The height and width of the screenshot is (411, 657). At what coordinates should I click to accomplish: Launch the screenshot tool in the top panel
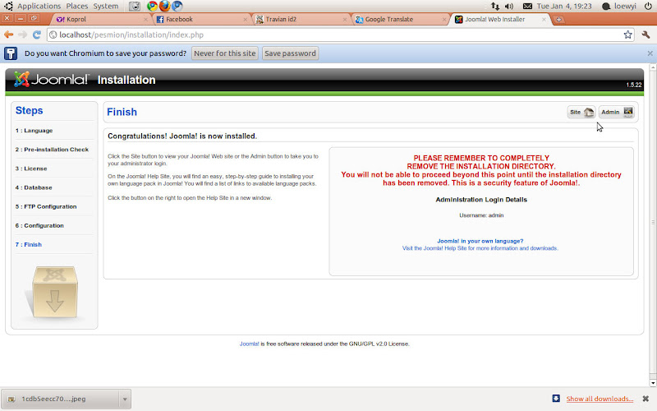coord(135,7)
